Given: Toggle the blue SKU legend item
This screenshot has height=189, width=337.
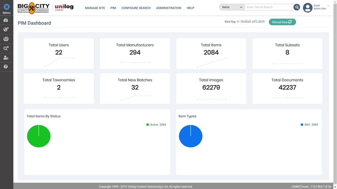Looking at the screenshot, I should [x=309, y=125].
